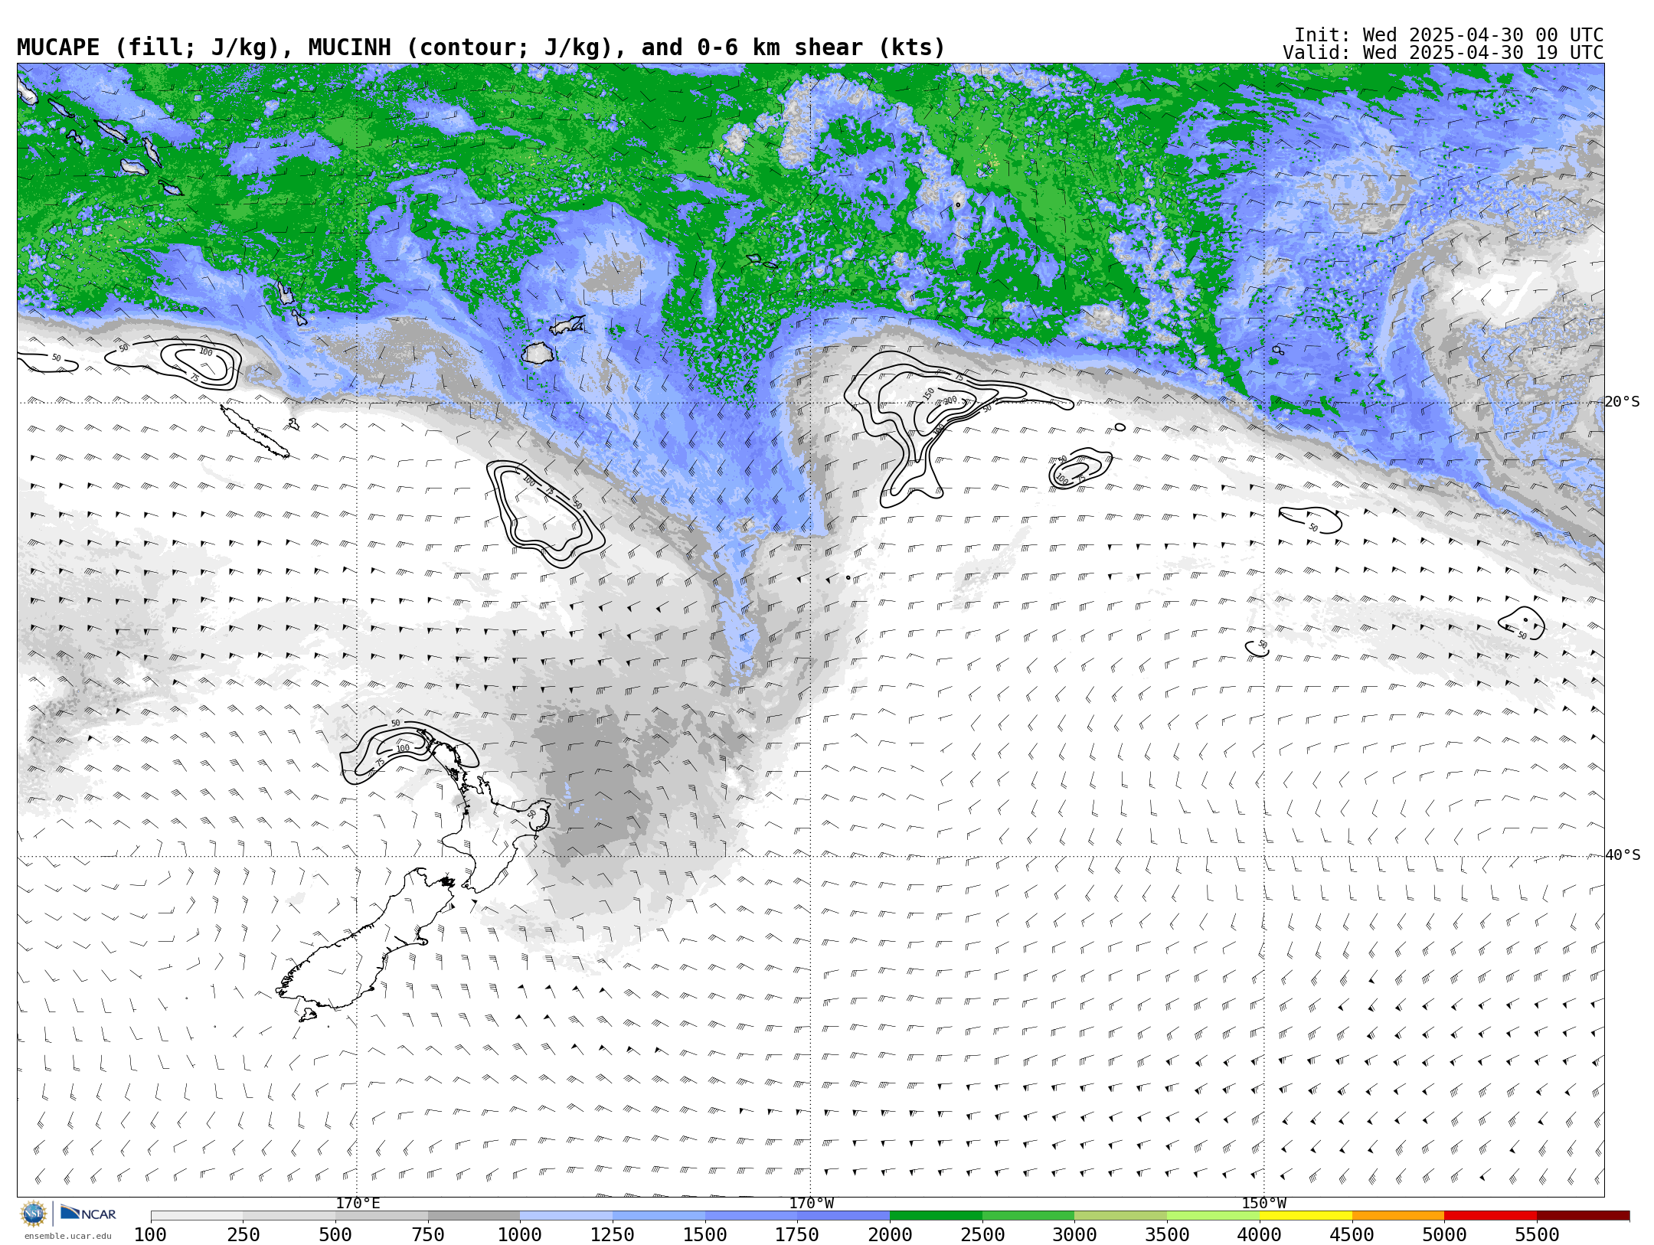1654x1245 pixels.
Task: Click the 20°S latitude label
Action: pyautogui.click(x=1623, y=402)
